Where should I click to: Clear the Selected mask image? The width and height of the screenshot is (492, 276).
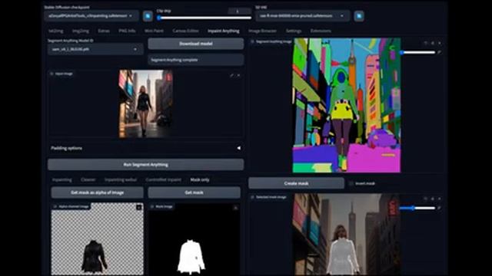[440, 199]
